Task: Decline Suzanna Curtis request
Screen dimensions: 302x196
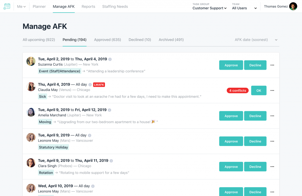Action: (255, 65)
